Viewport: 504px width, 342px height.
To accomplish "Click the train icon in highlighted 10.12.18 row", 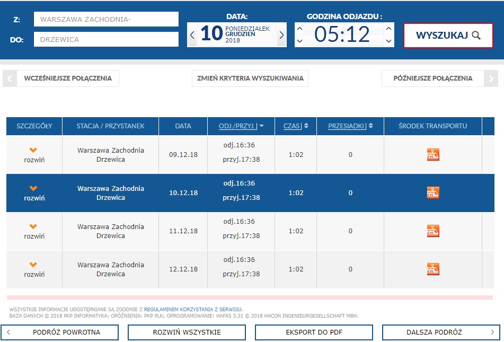I will (433, 193).
